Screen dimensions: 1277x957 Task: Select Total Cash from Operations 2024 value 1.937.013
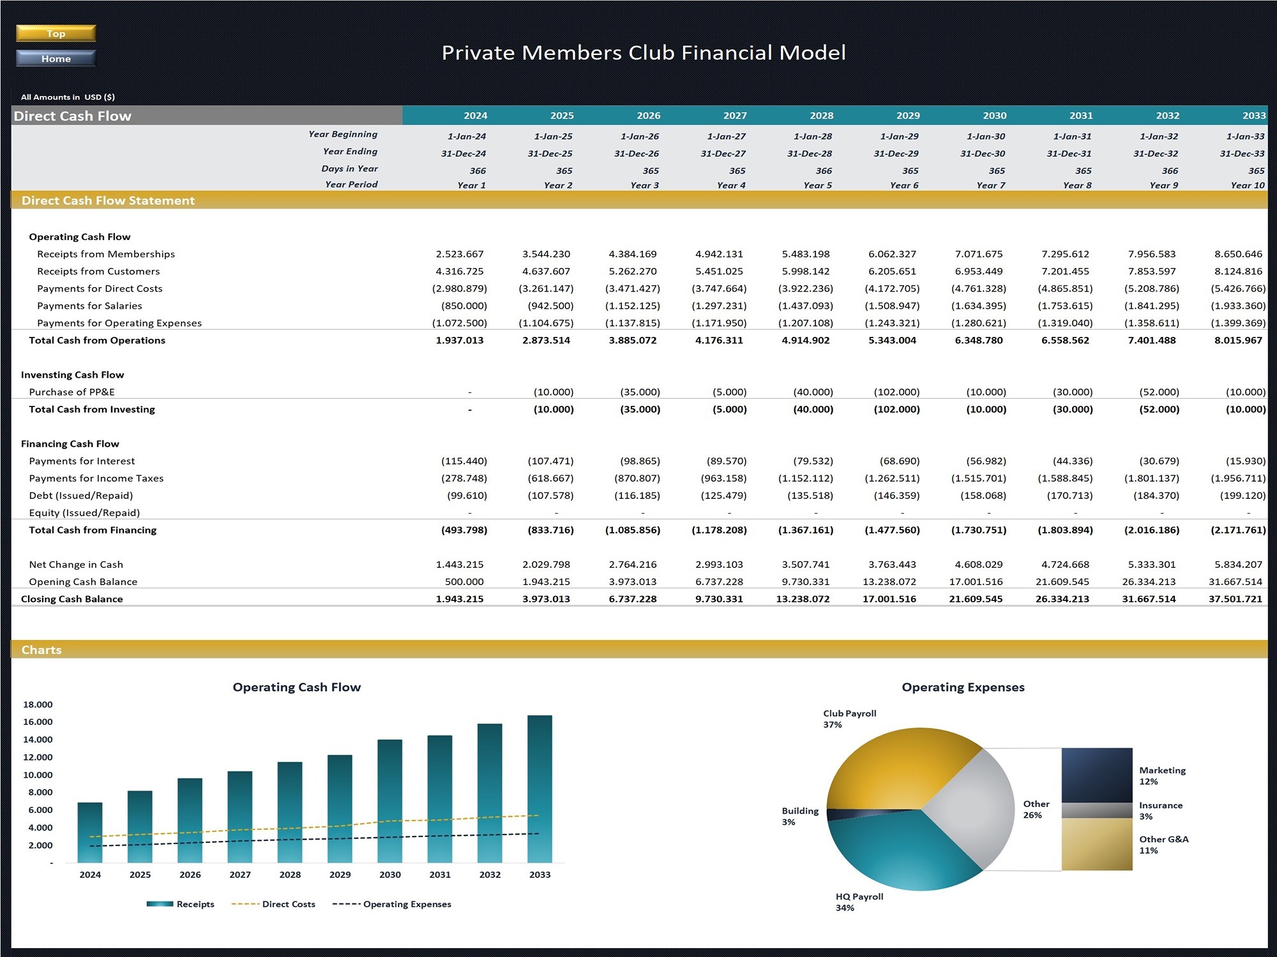(x=460, y=340)
